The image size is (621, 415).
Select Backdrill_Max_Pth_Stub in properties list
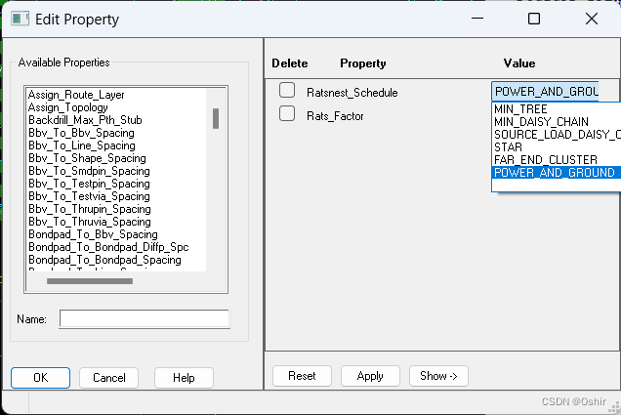85,120
